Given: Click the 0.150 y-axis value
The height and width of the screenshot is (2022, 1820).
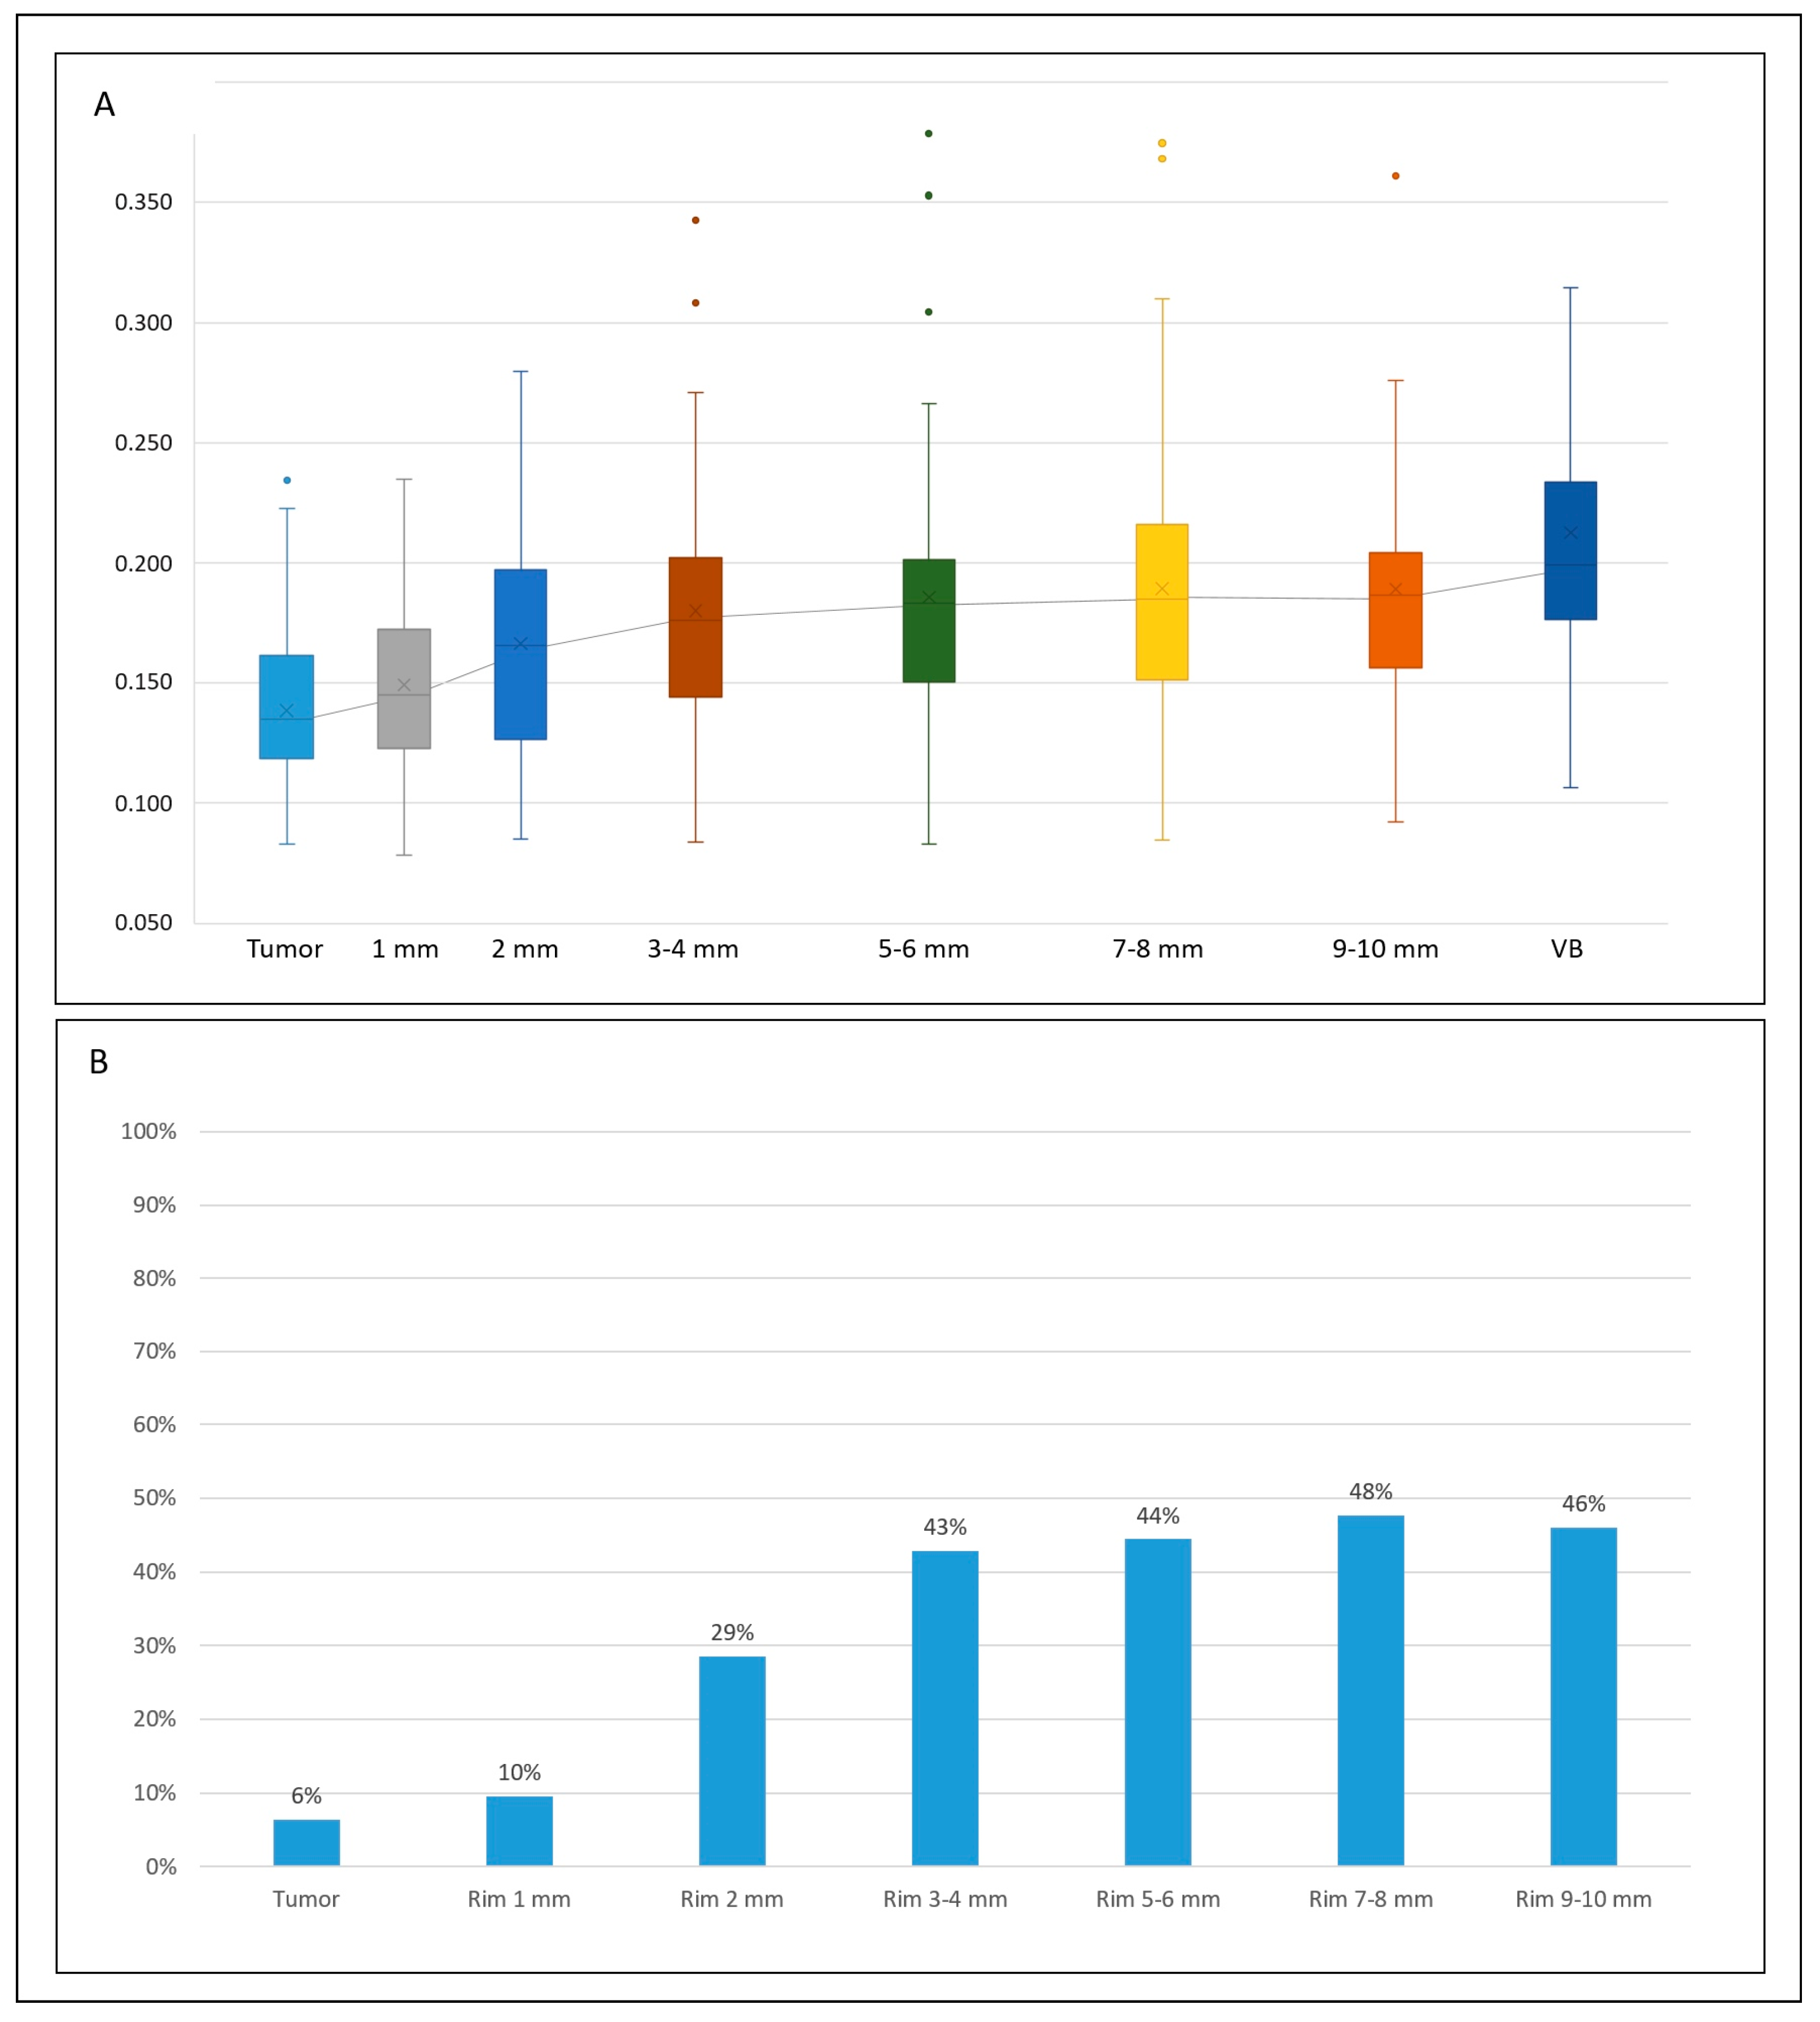Looking at the screenshot, I should click(144, 682).
